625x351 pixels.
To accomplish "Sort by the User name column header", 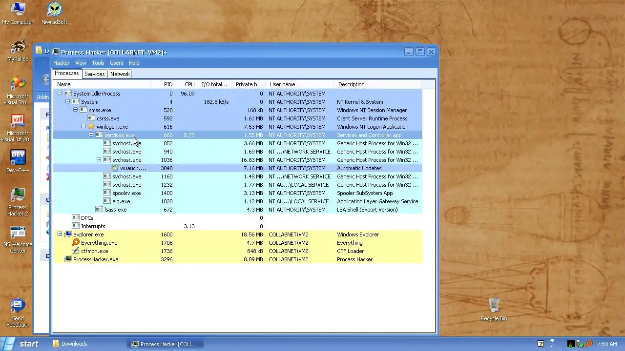I will [300, 84].
